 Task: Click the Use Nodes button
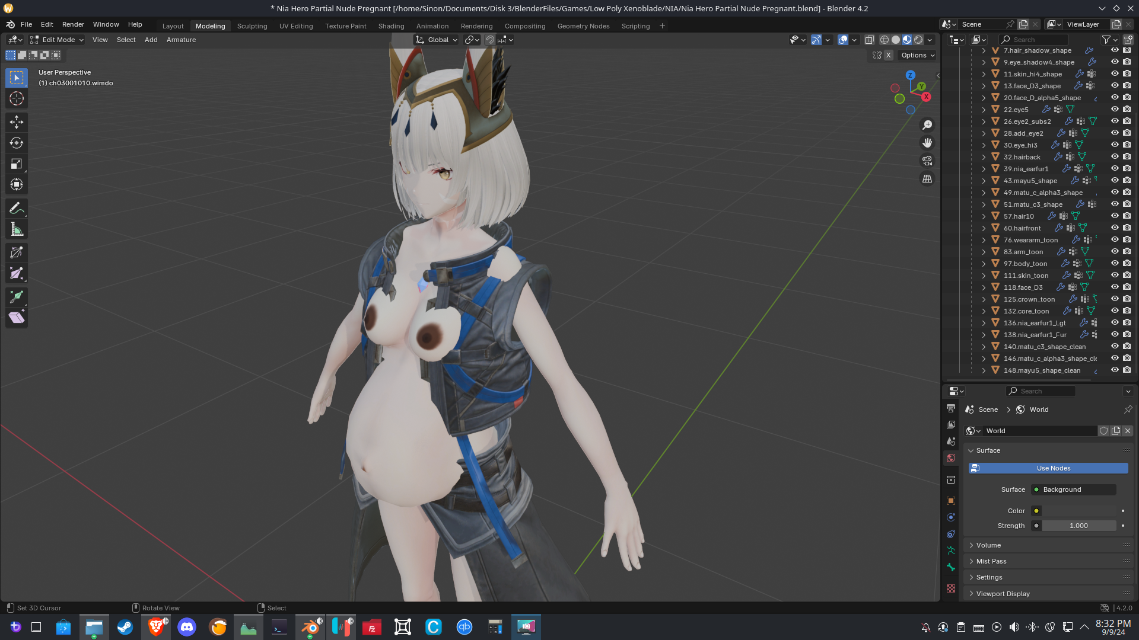1048,468
